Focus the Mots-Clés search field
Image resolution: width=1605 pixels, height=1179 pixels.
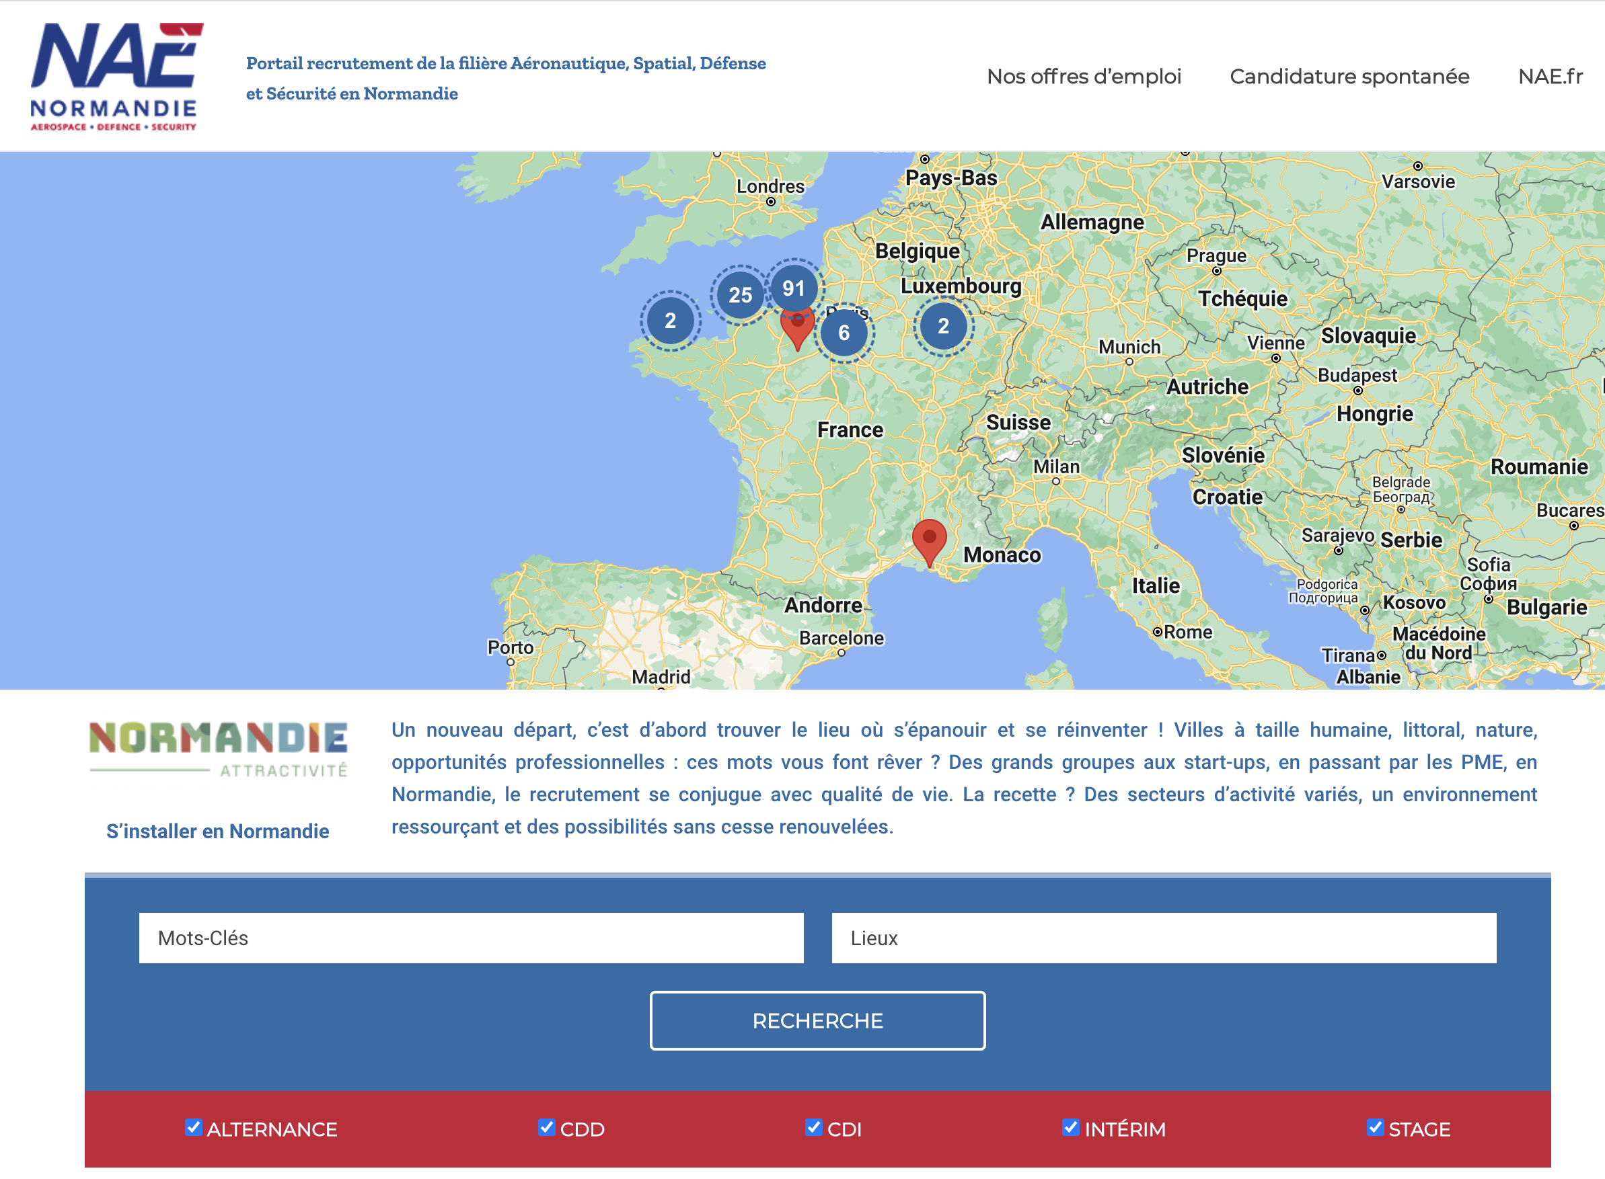(471, 938)
